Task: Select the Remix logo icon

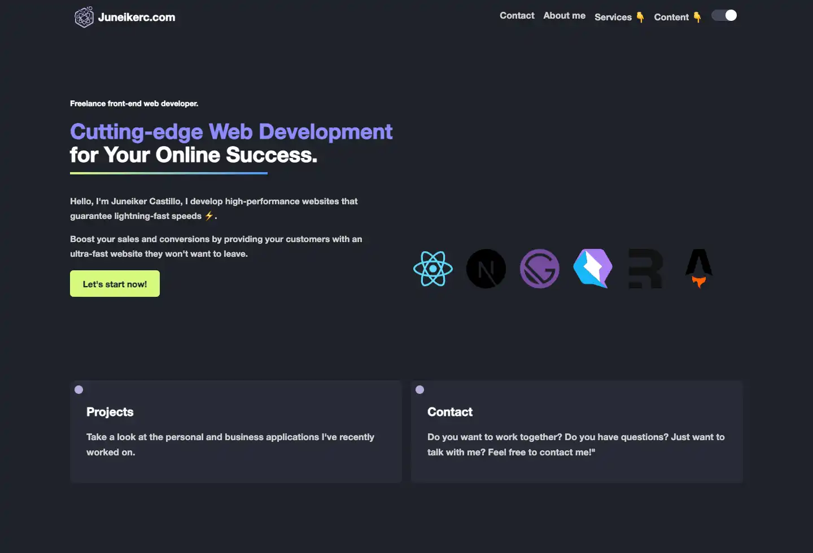Action: tap(645, 269)
